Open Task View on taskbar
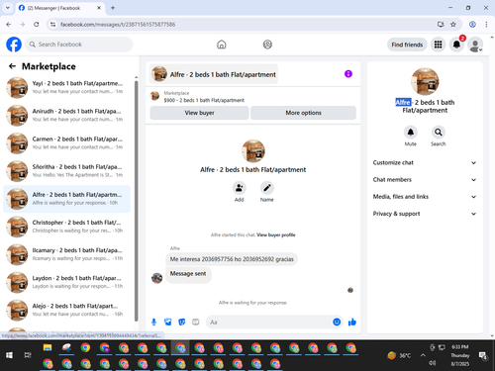The height and width of the screenshot is (371, 495). click(x=28, y=355)
